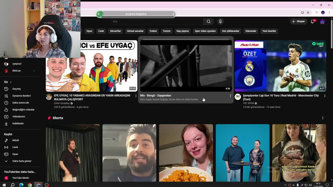Viewport: 333px width, 187px height.
Task: Select the Futbol category chip
Action: click(153, 31)
